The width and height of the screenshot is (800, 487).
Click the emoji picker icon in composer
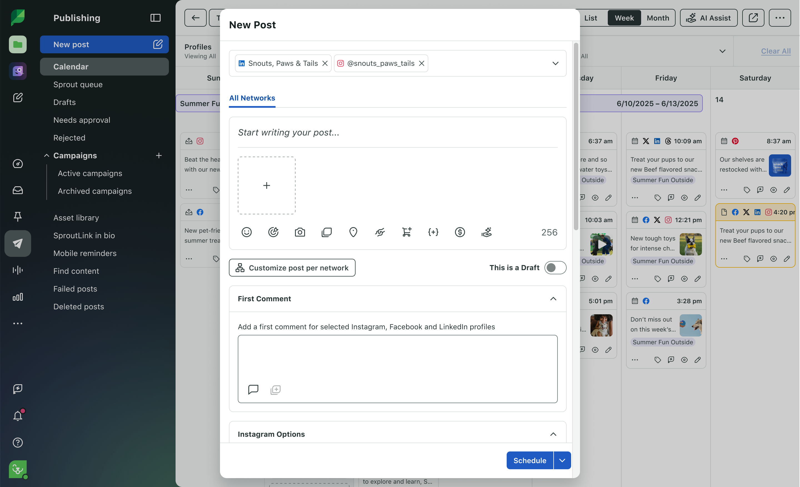[x=246, y=232]
